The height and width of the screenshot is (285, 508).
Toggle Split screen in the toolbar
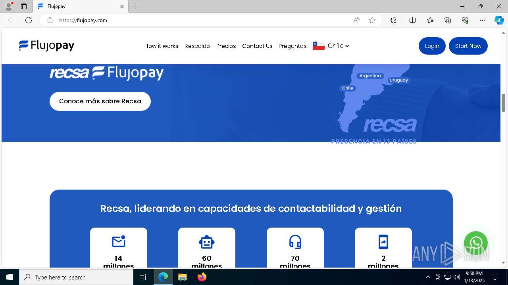tap(412, 20)
